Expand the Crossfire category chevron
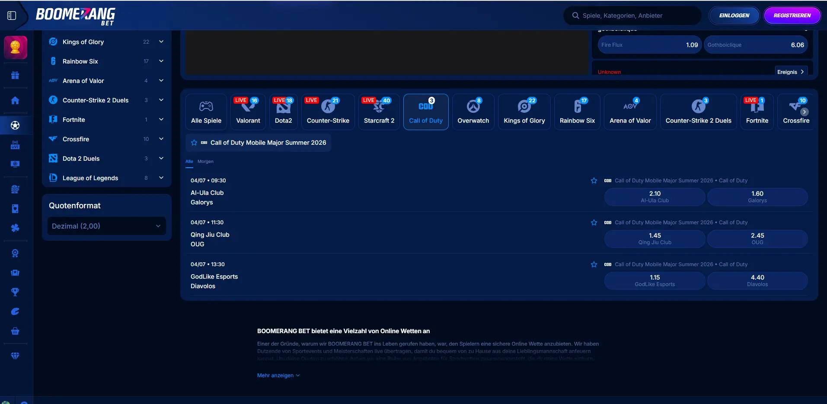The height and width of the screenshot is (404, 827). (x=161, y=139)
